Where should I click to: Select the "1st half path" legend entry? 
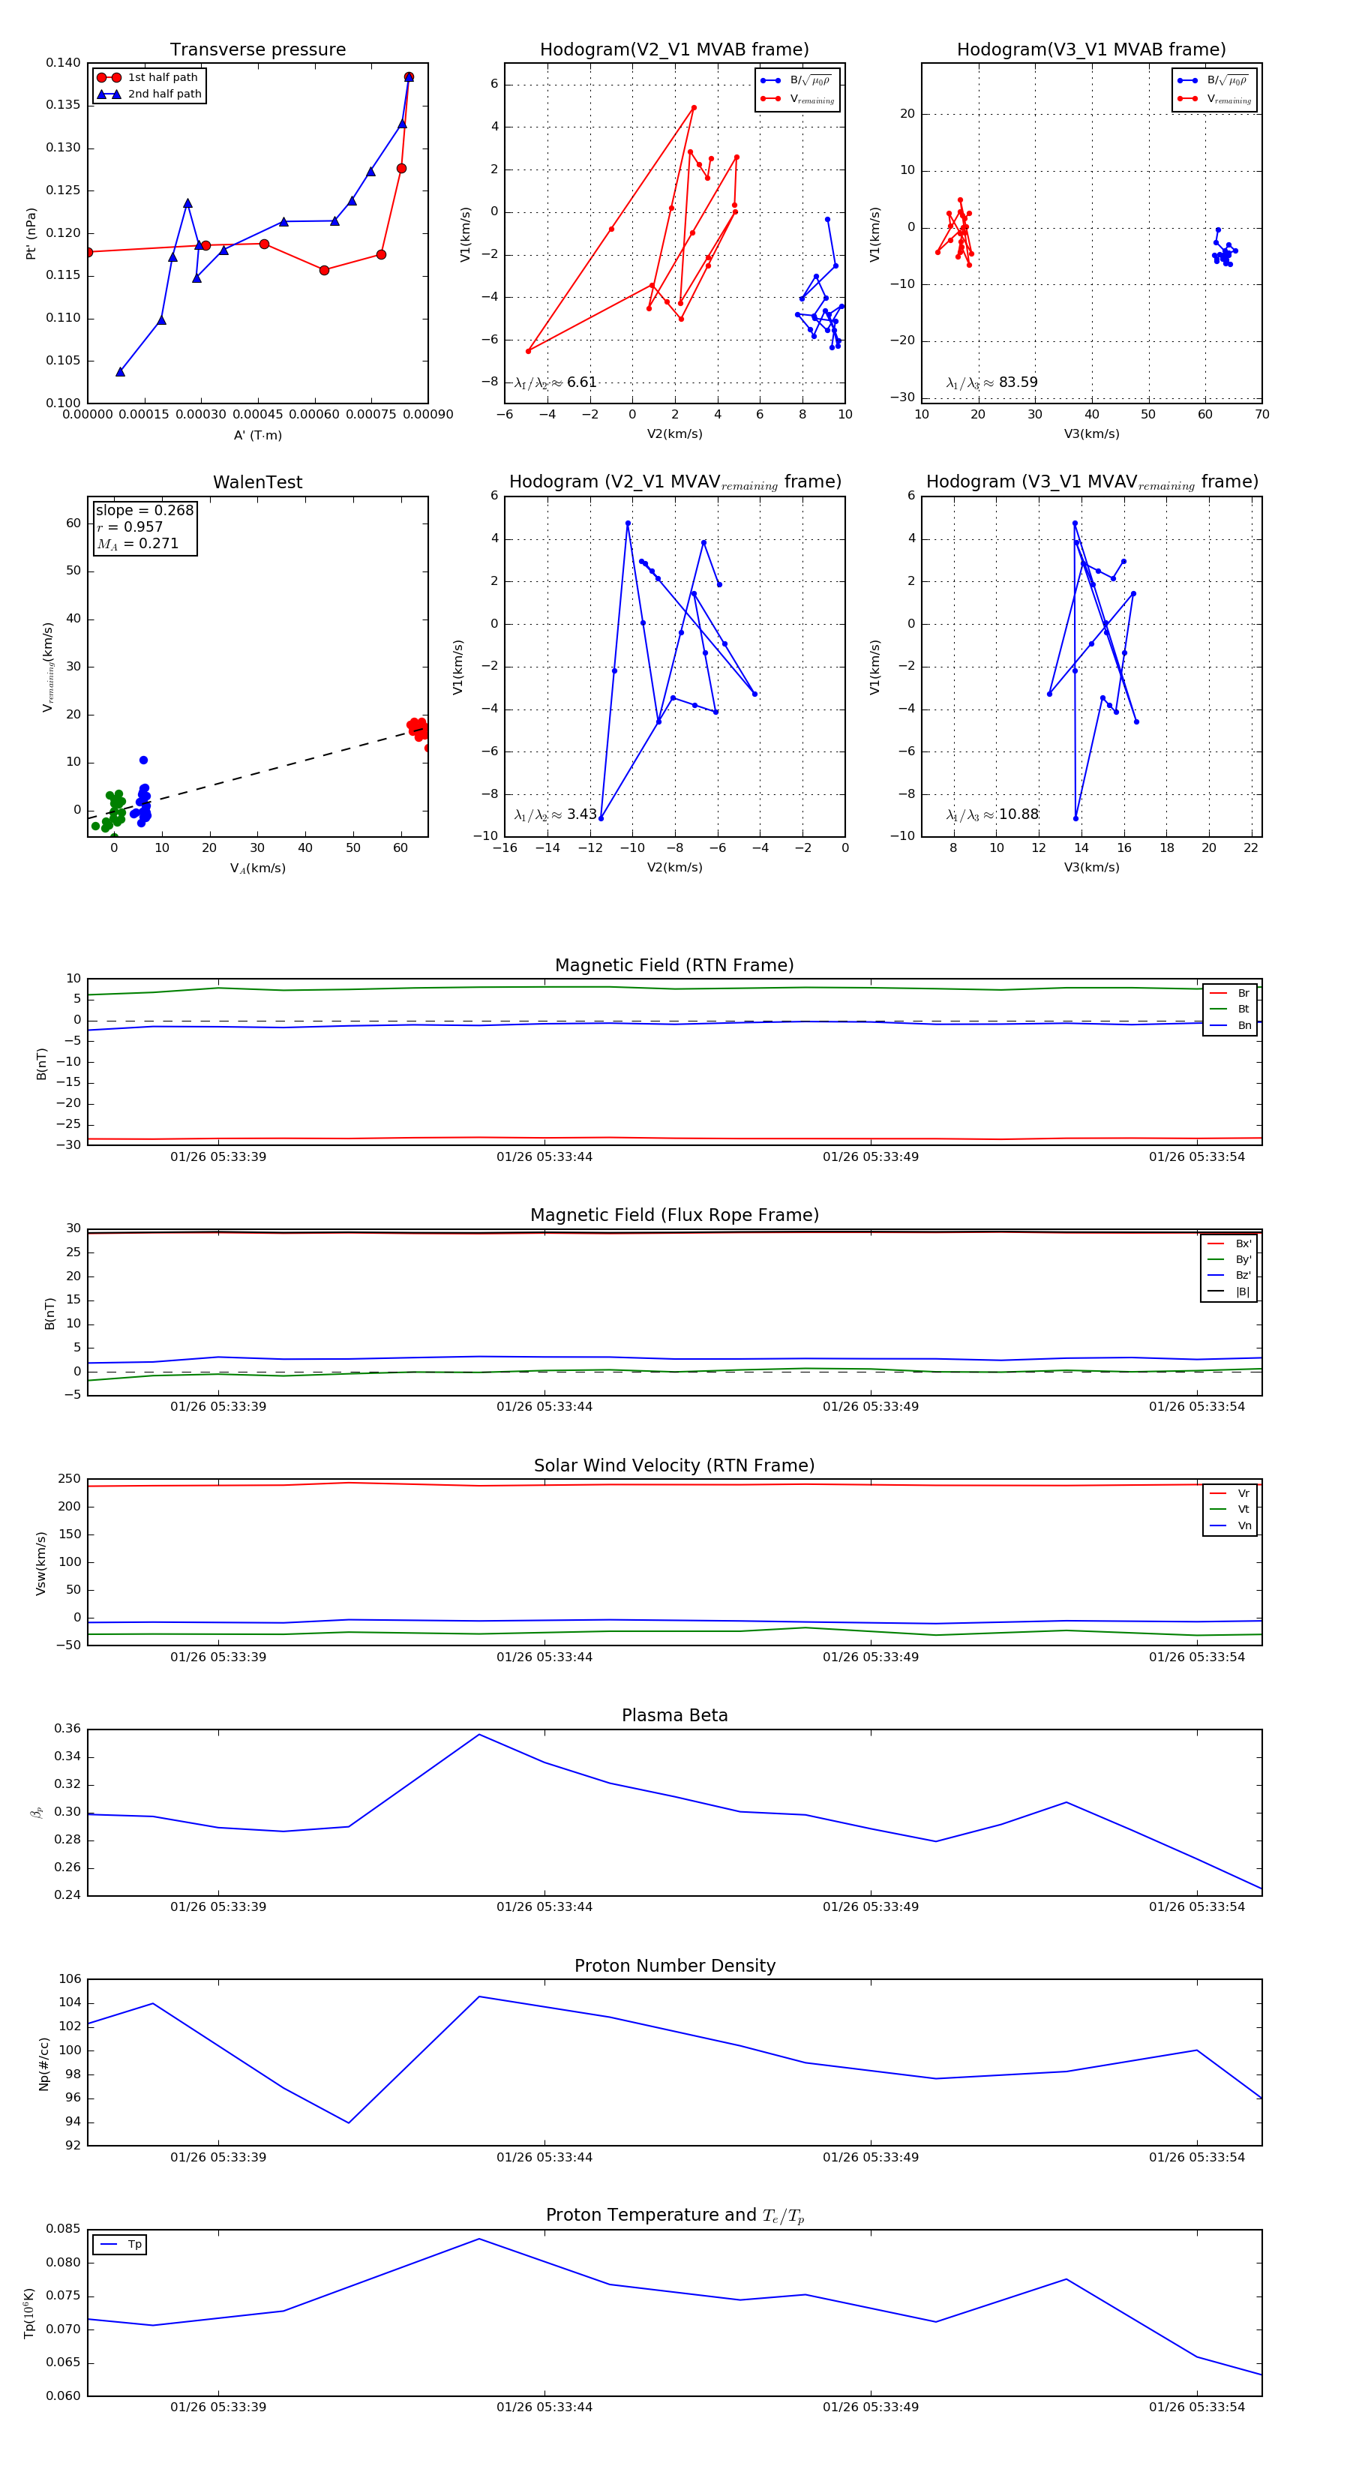[x=149, y=78]
